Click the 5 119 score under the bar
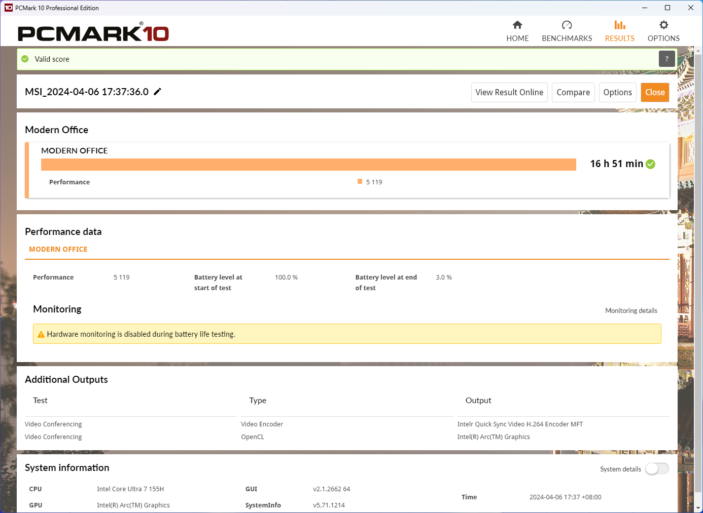Screen dimensions: 703x513 (x=374, y=182)
